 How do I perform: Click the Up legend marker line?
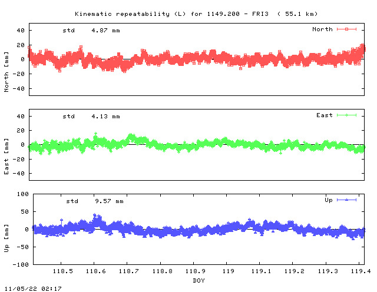click(346, 200)
